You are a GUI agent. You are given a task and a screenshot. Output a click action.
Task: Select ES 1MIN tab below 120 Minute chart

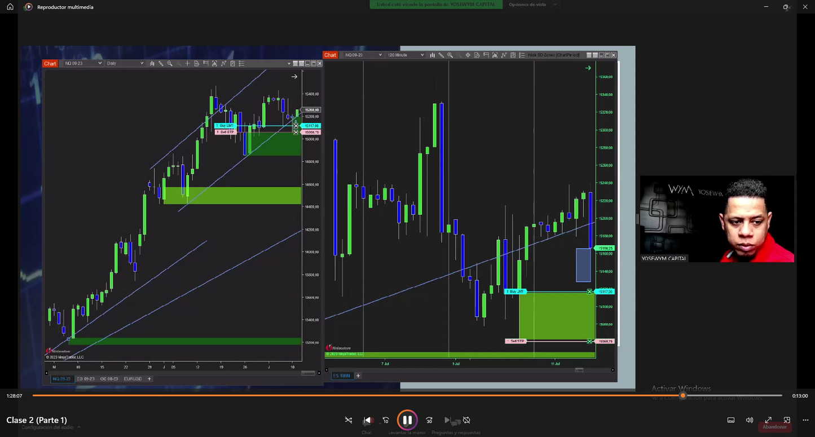(x=341, y=376)
